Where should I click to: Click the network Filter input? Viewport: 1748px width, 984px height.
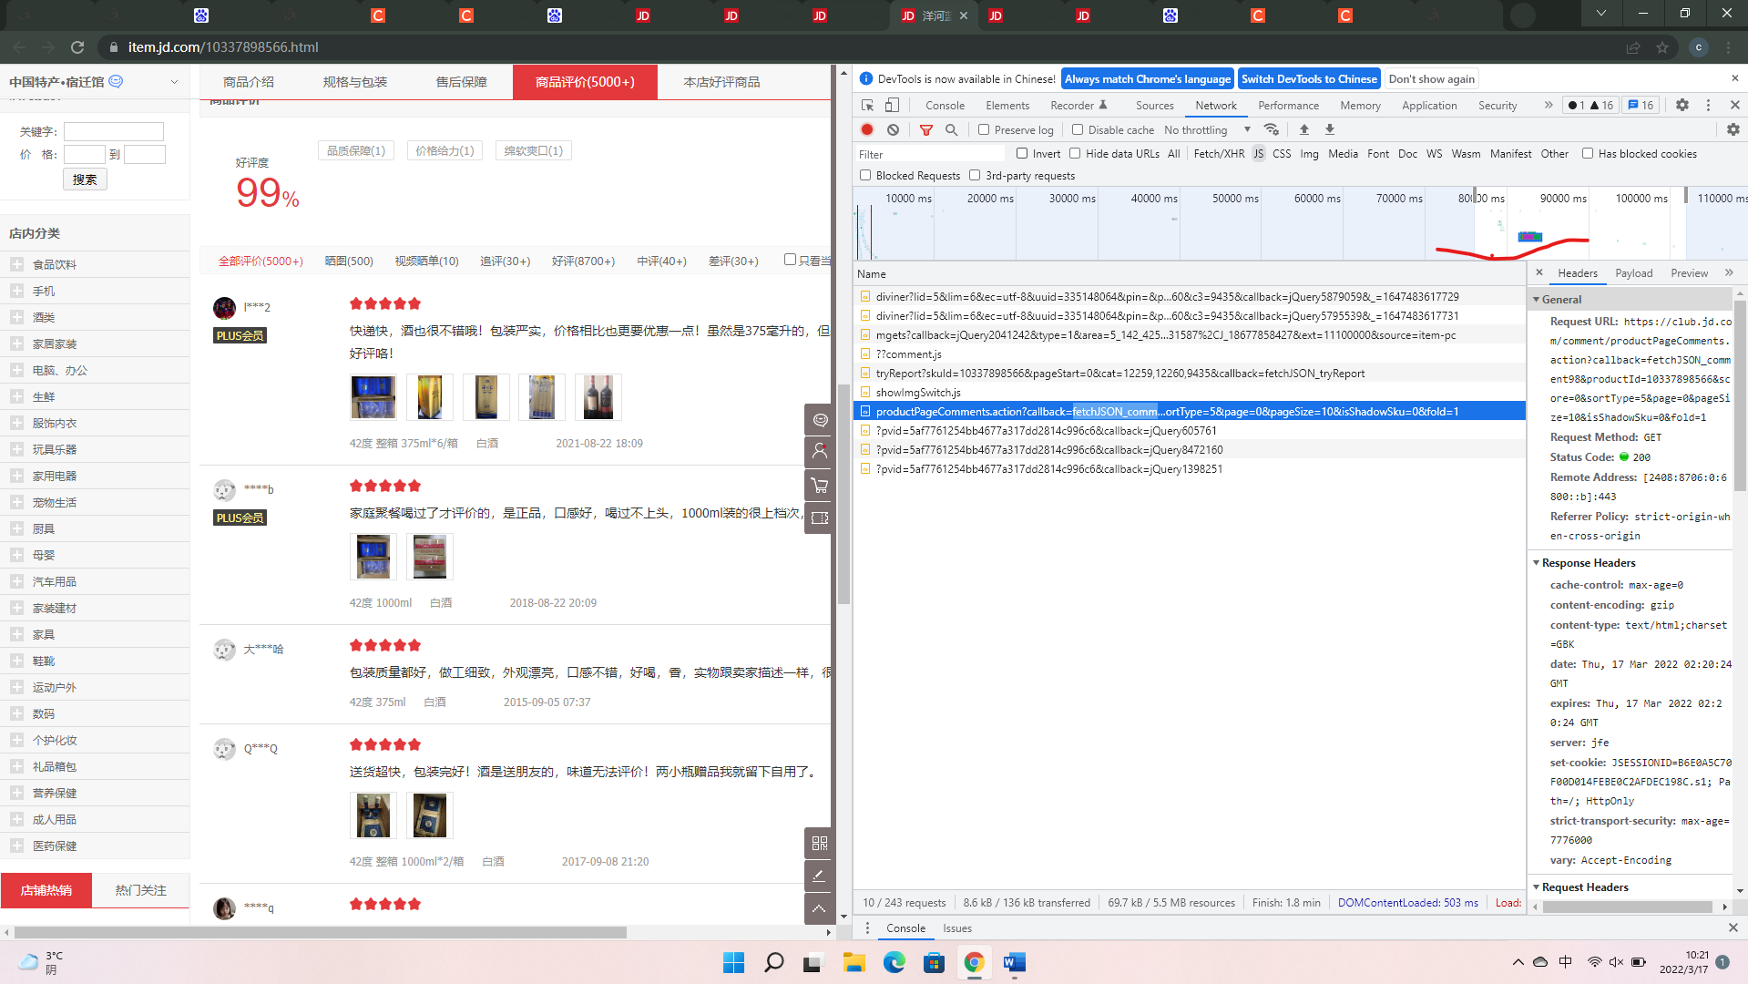point(929,154)
